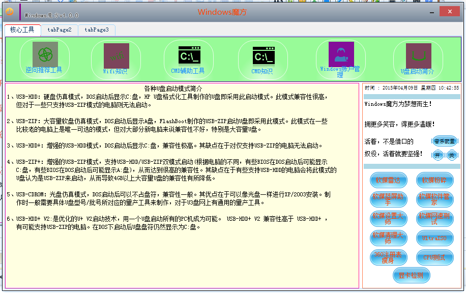Open the Wifi知识 icon
This screenshot has height=293, width=466.
116,60
